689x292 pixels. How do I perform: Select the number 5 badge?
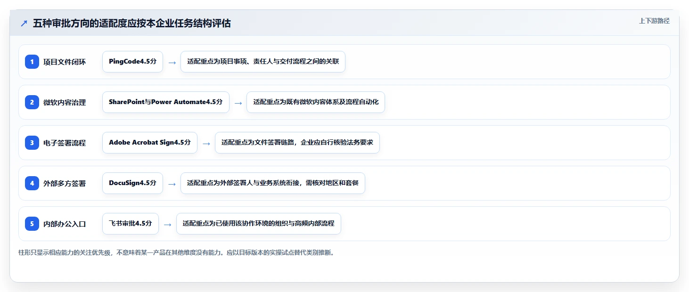[32, 224]
